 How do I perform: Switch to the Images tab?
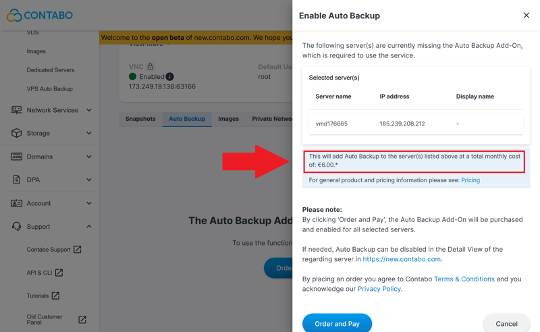coord(228,119)
